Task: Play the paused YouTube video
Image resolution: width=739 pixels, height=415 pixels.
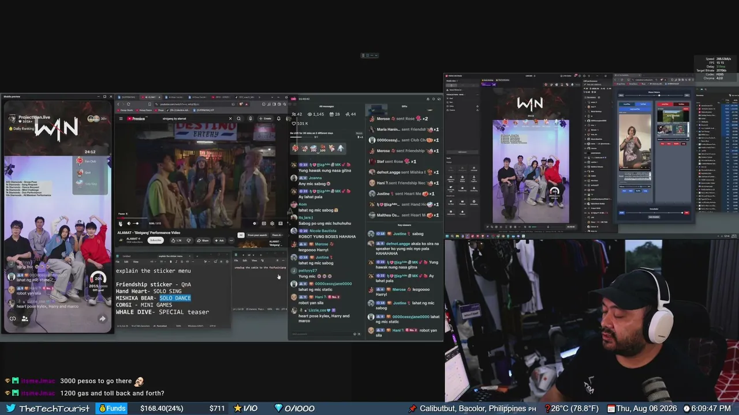Action: tap(121, 224)
